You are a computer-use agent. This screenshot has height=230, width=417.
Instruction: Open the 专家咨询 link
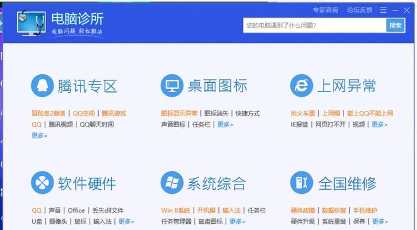326,10
